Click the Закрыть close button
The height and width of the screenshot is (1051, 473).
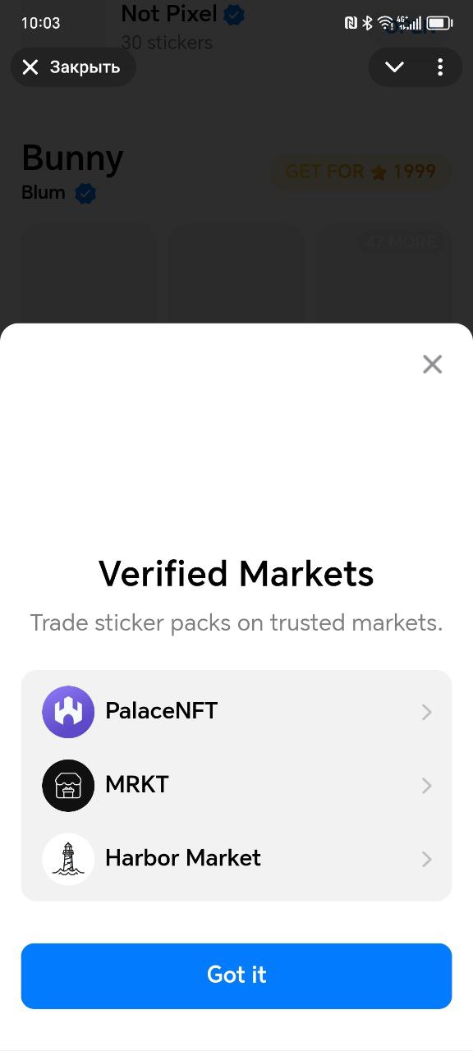(73, 67)
